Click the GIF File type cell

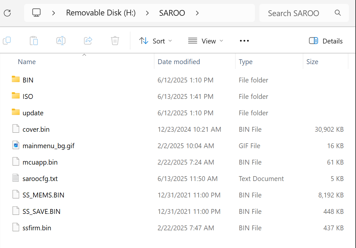(249, 146)
